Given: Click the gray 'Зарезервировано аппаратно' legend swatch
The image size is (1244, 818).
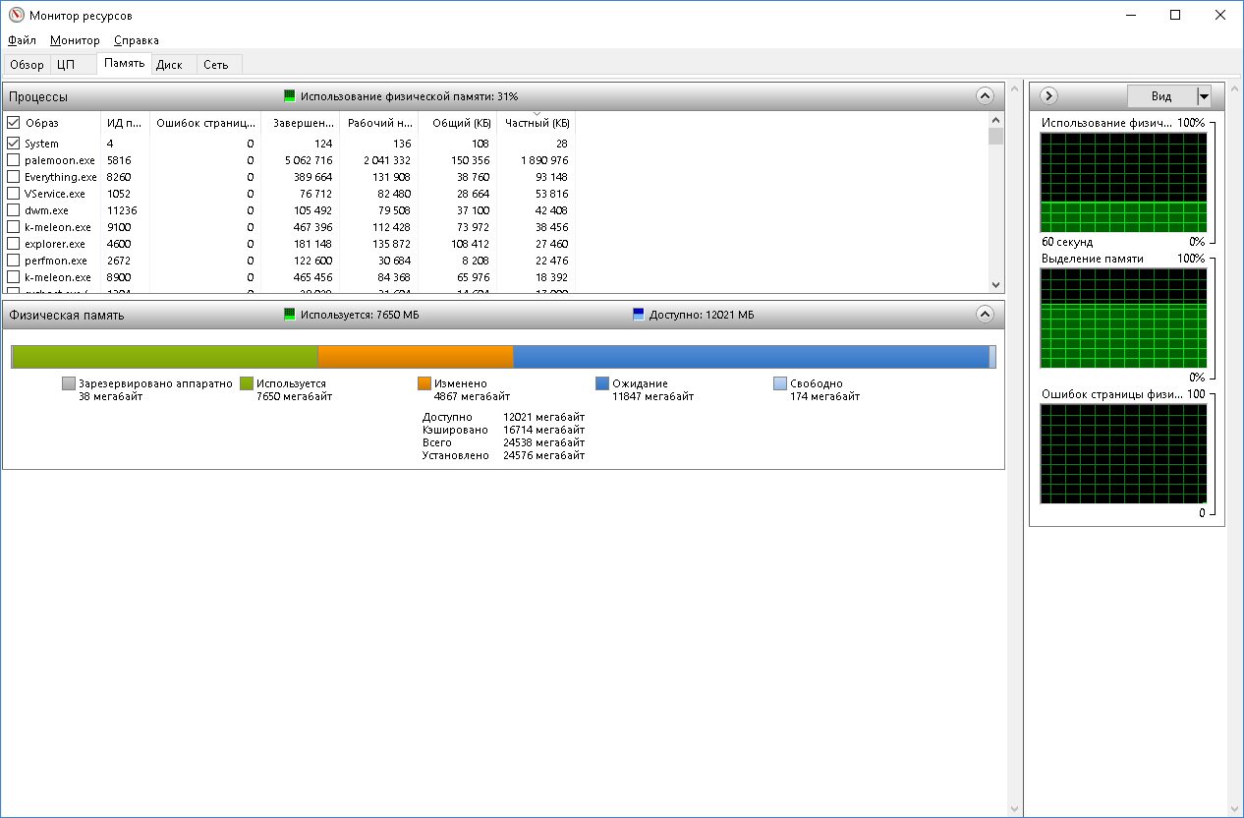Looking at the screenshot, I should [69, 383].
